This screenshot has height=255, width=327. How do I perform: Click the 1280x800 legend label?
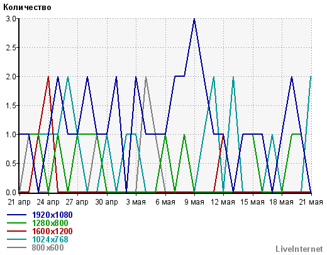[50, 223]
